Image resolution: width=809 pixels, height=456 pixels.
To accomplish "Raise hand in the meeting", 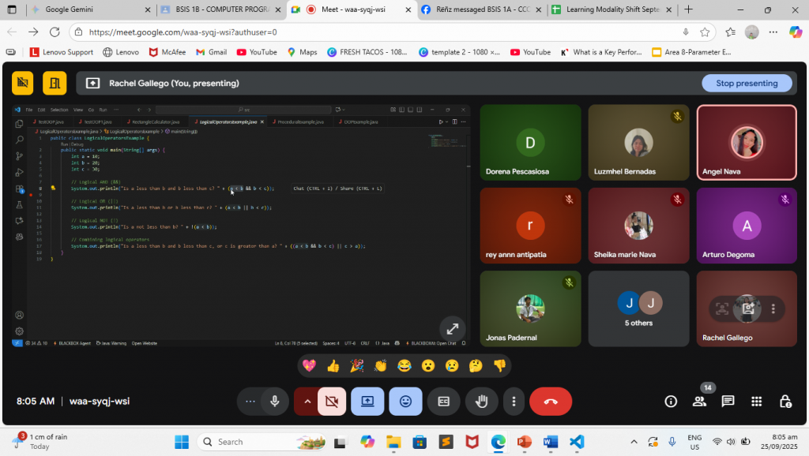I will (481, 401).
